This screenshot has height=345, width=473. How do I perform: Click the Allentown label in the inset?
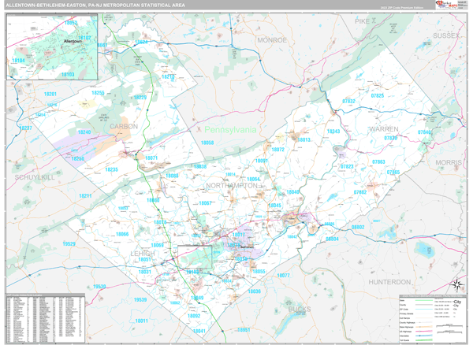click(73, 41)
